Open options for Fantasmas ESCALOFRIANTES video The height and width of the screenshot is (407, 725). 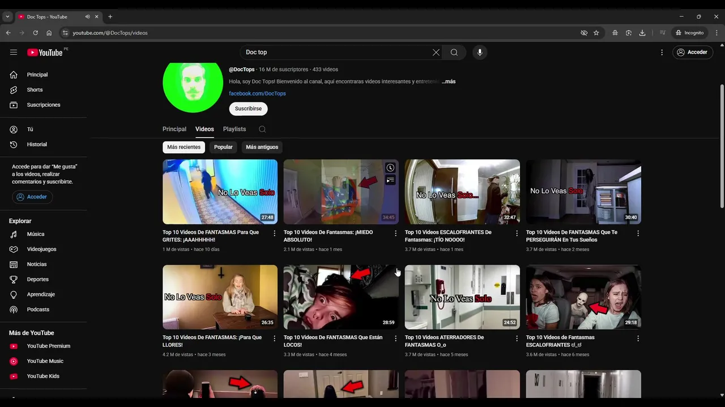[x=638, y=338]
